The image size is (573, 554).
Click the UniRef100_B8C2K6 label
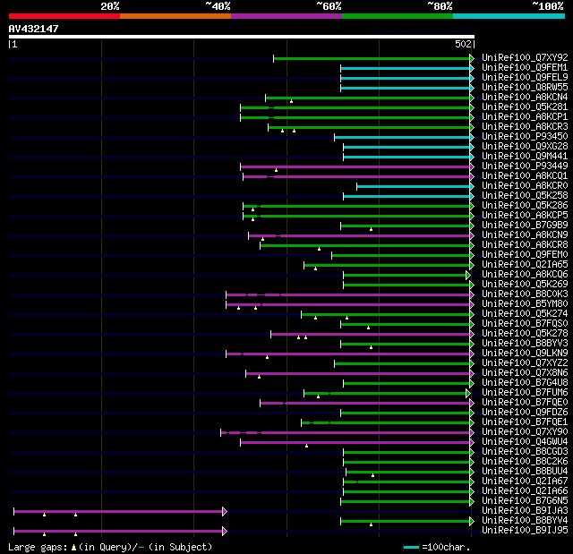click(525, 462)
